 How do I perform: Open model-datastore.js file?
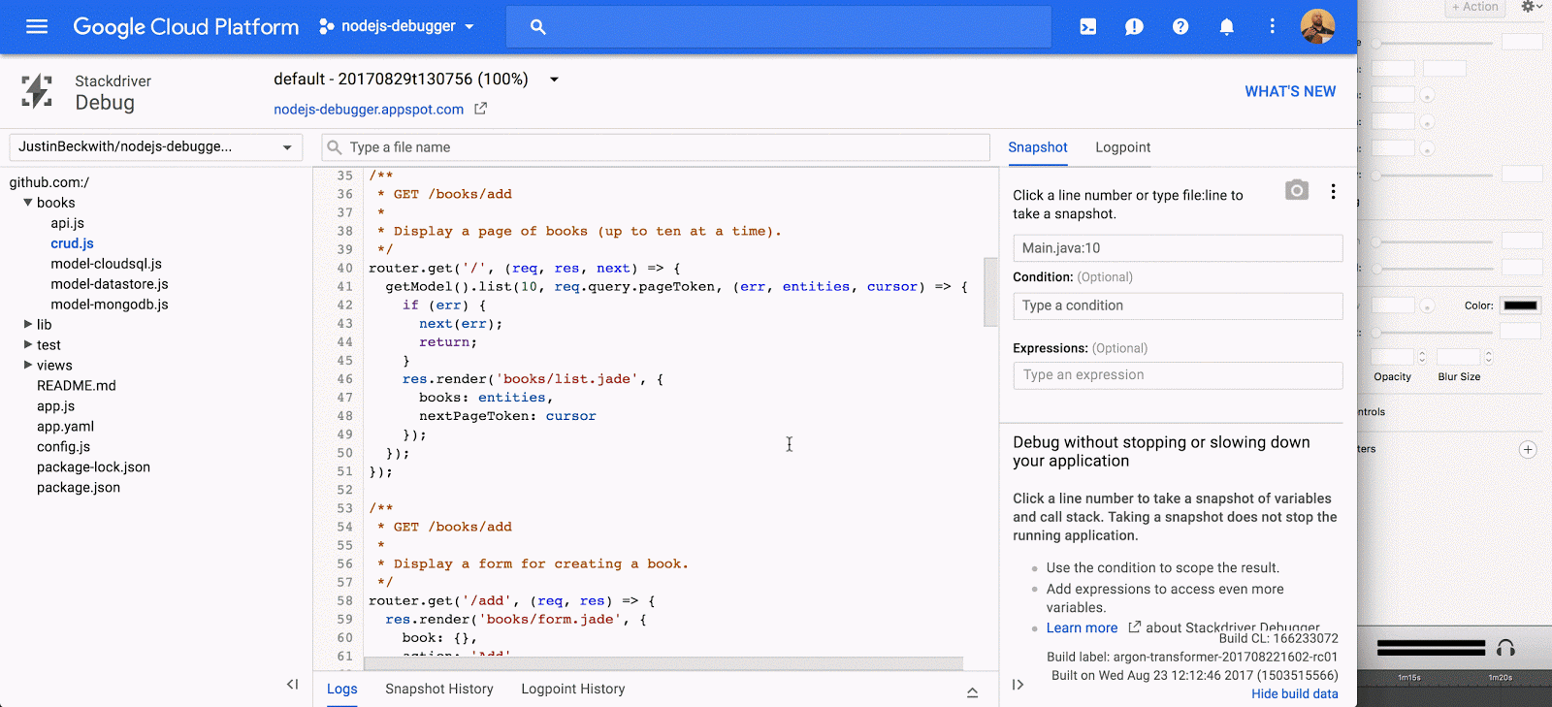(x=110, y=284)
